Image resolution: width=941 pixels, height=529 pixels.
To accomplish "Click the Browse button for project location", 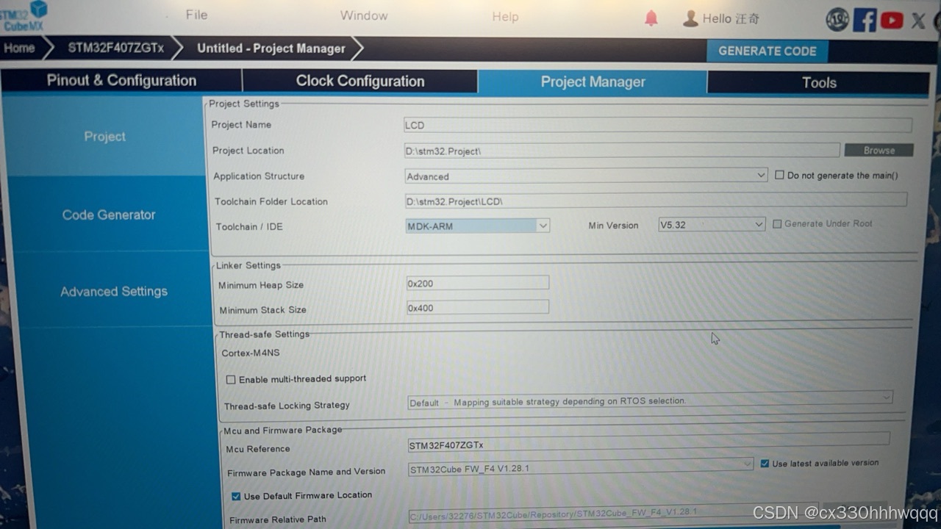I will [x=879, y=150].
